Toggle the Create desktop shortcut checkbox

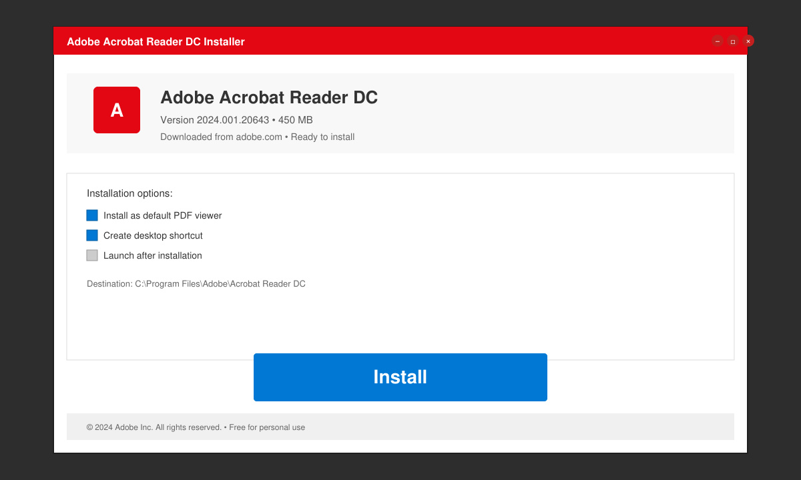point(92,235)
